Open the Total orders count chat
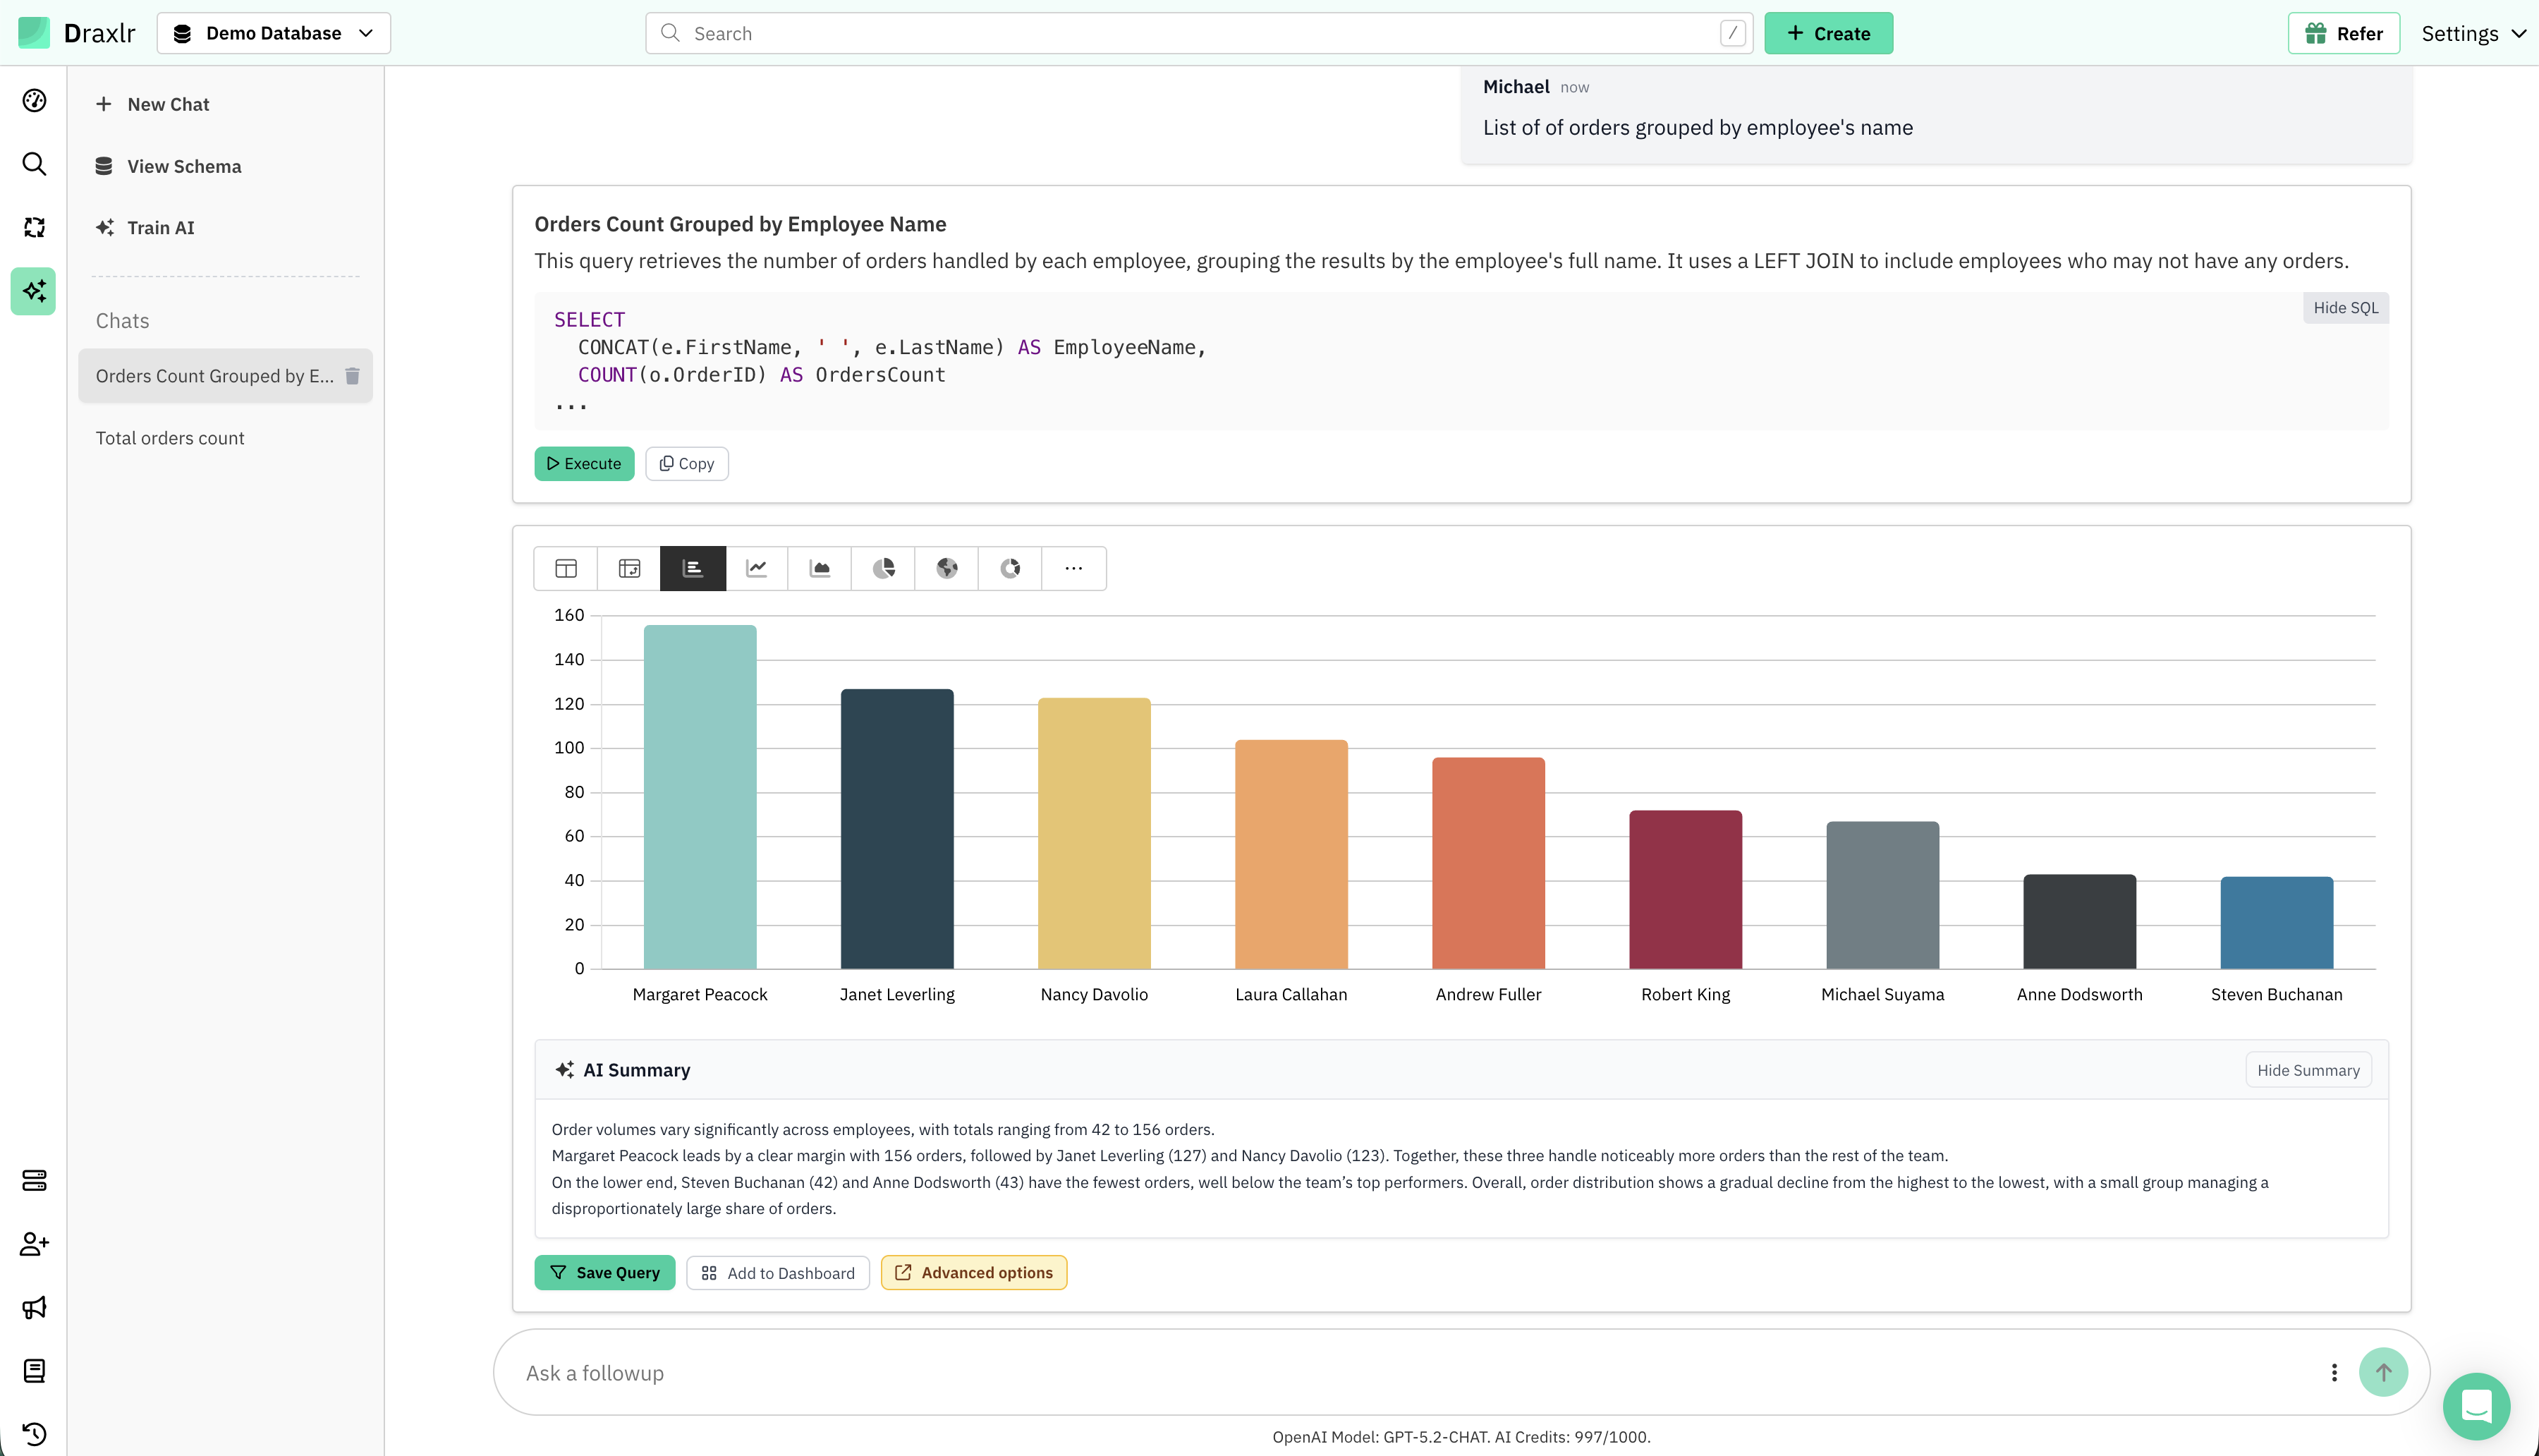 [170, 438]
